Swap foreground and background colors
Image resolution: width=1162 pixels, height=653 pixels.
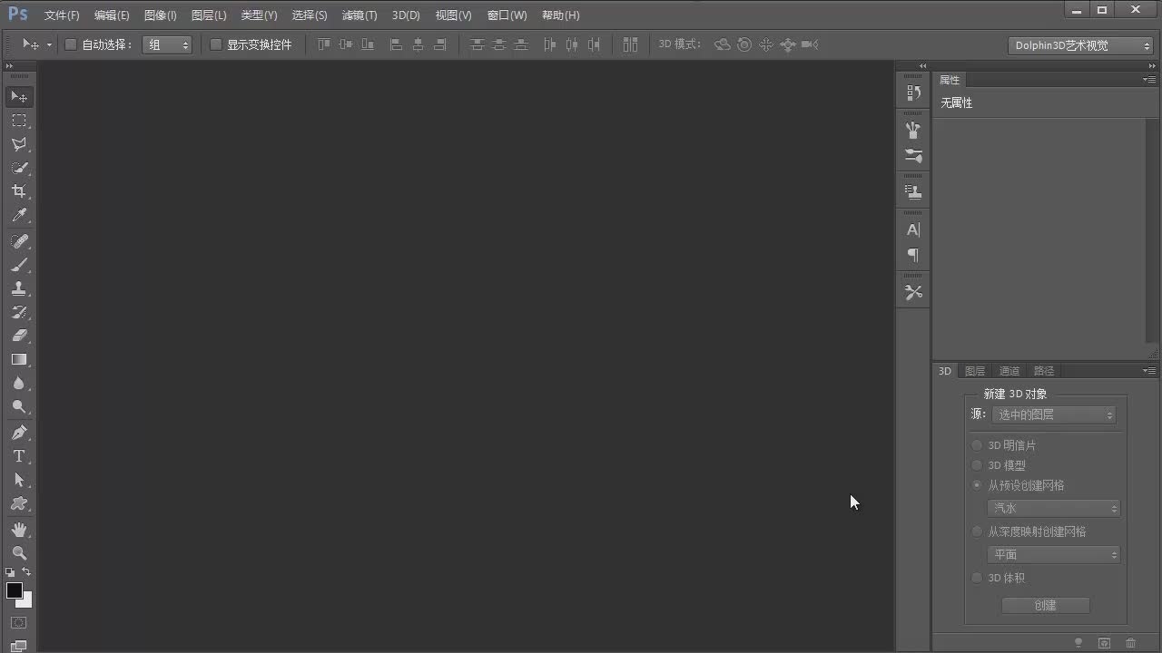[x=26, y=572]
